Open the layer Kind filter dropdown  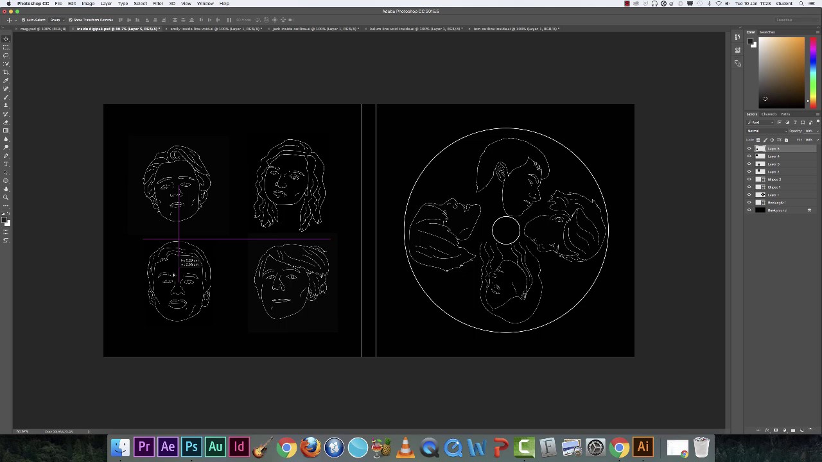[x=760, y=123]
